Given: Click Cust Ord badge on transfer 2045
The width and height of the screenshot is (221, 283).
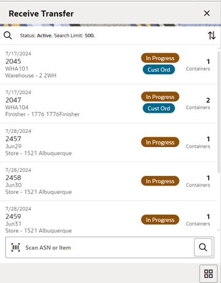Looking at the screenshot, I should pyautogui.click(x=159, y=70).
